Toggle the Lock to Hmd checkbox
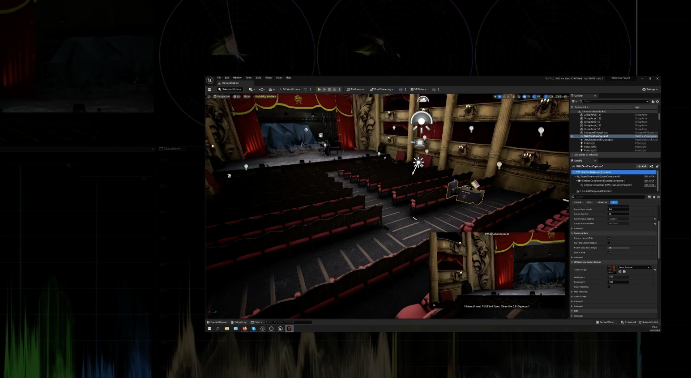The height and width of the screenshot is (378, 691). (x=609, y=252)
